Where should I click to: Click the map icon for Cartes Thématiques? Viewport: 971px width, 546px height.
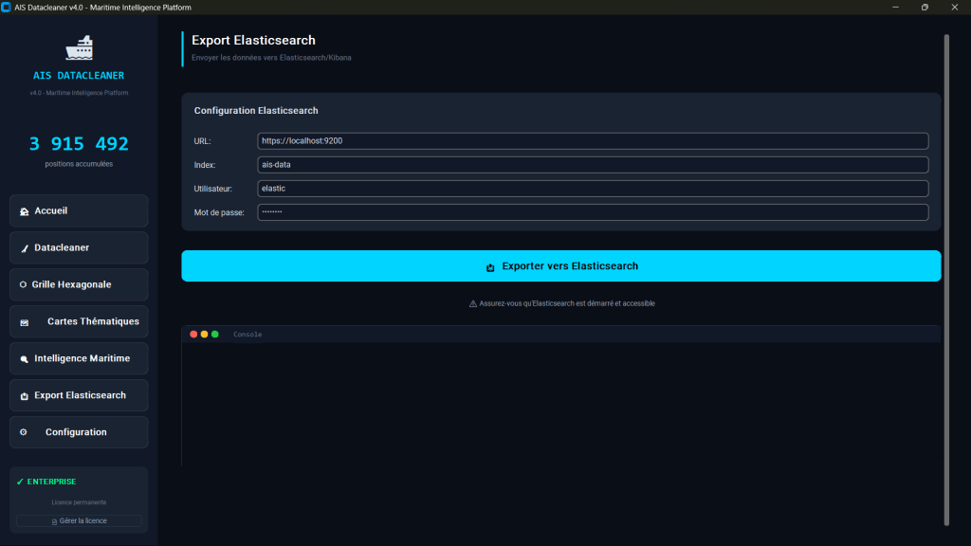click(25, 322)
